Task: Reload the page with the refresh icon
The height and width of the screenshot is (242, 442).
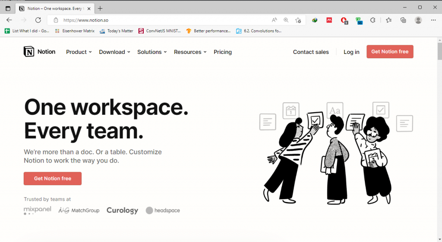Action: (38, 20)
